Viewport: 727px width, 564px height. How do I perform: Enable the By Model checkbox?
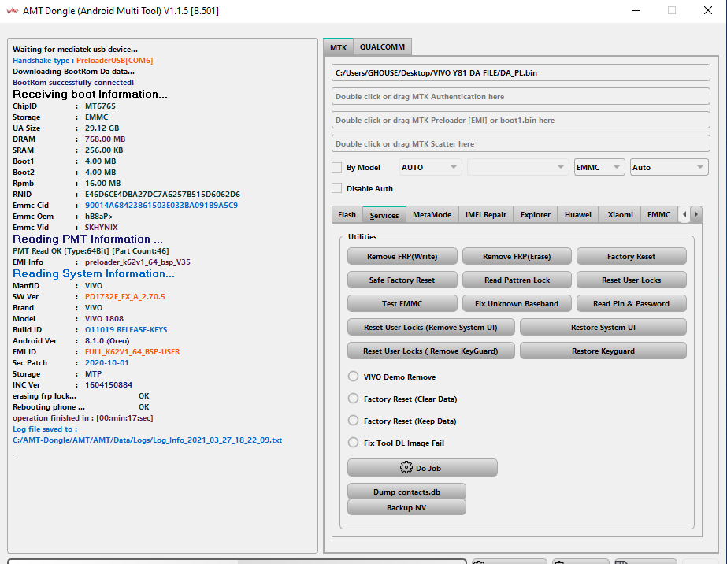337,168
